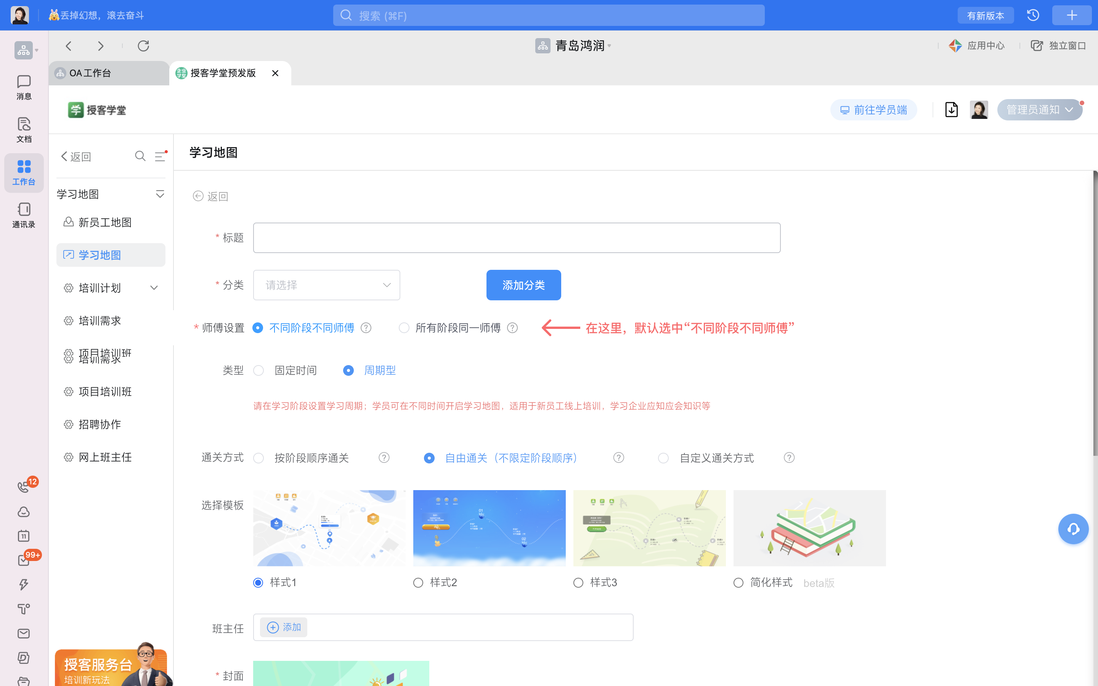Click help icon beside 按阶段顺序通关
1098x686 pixels.
coord(384,458)
